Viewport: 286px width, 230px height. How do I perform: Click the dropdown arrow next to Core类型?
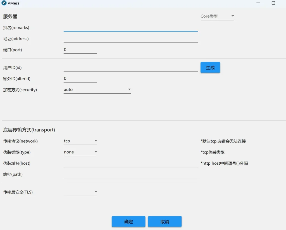(x=233, y=16)
